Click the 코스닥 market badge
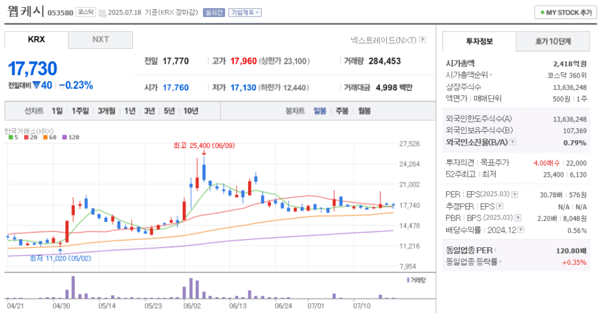602x313 pixels. (85, 12)
